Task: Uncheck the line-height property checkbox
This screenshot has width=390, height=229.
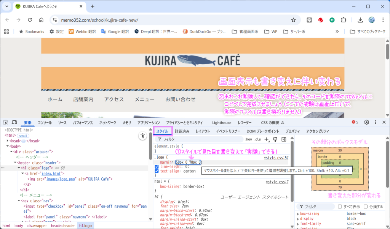Action: click(157, 166)
